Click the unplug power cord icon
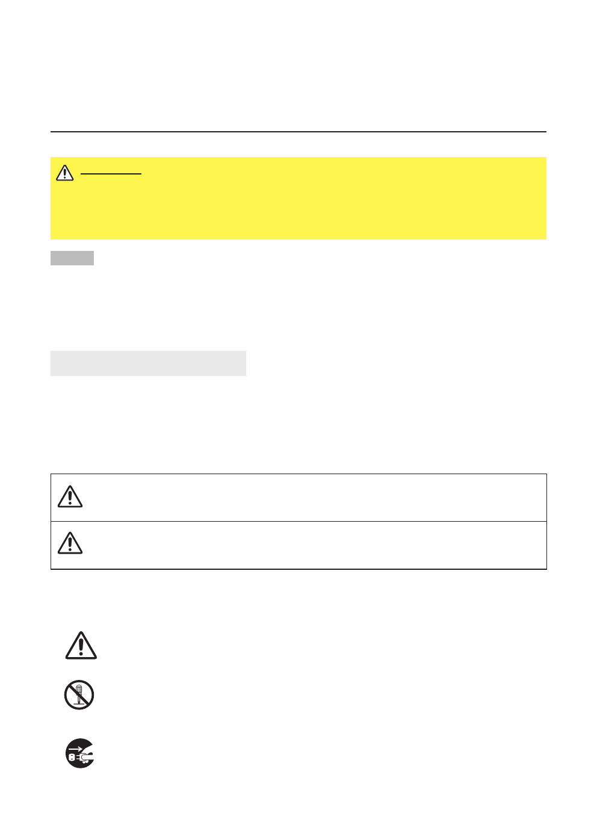 click(80, 753)
